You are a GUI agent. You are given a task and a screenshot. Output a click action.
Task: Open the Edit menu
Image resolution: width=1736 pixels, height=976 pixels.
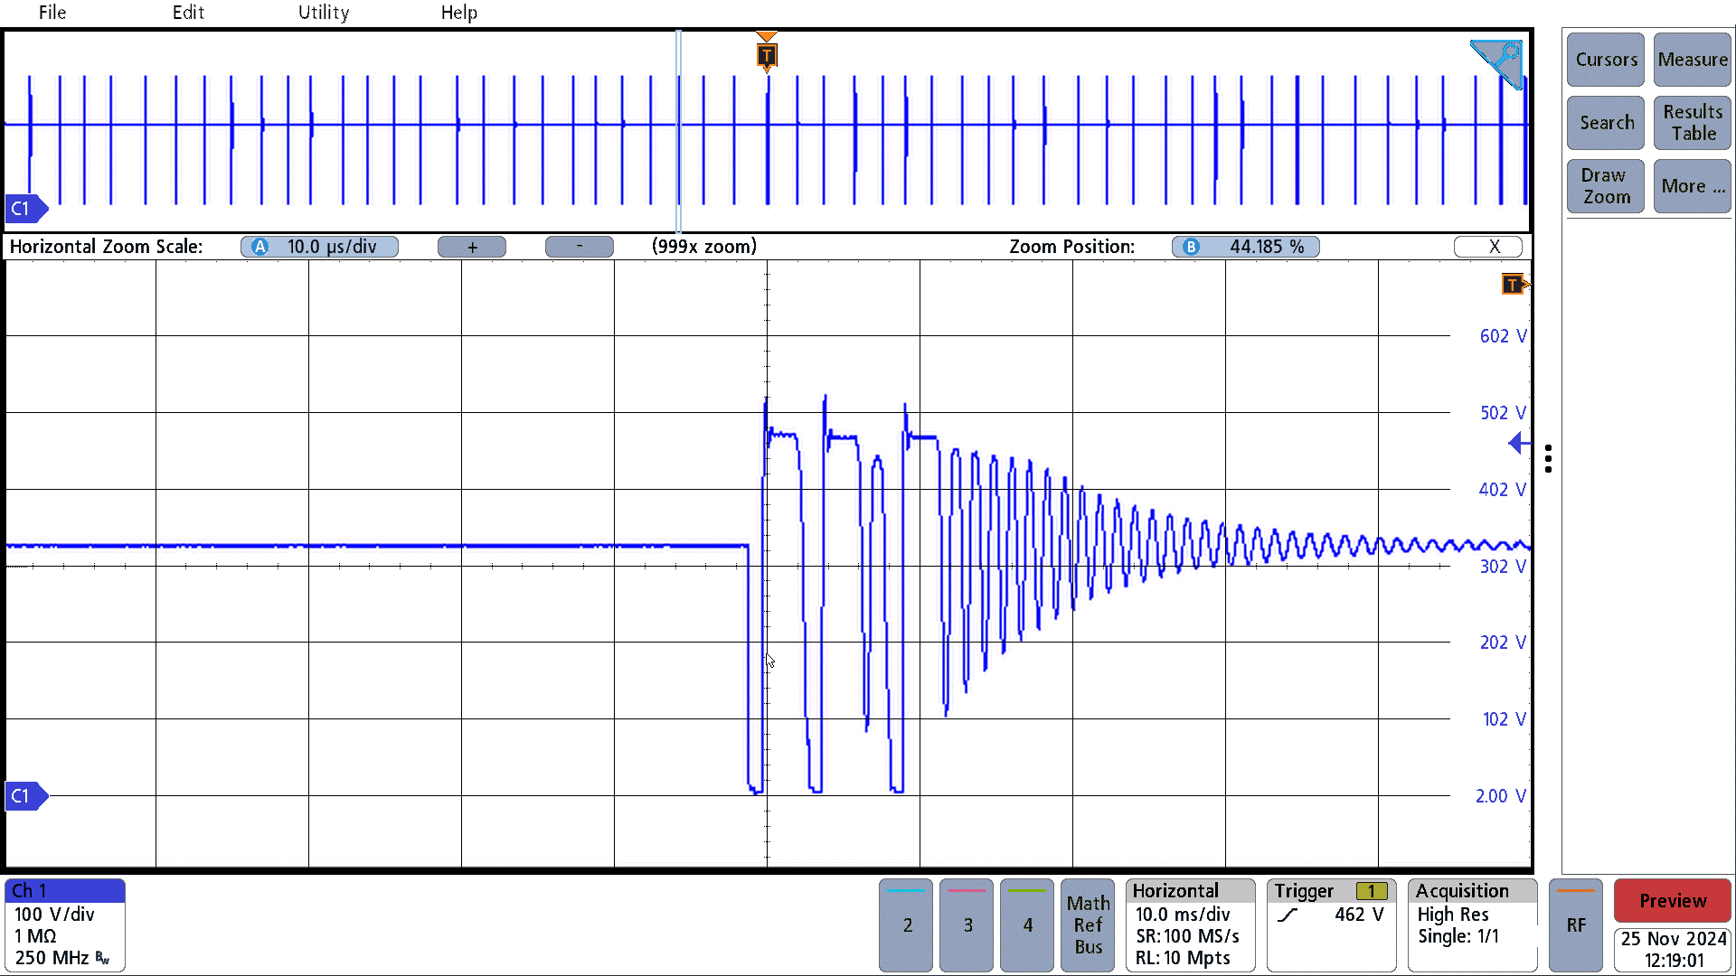point(188,13)
